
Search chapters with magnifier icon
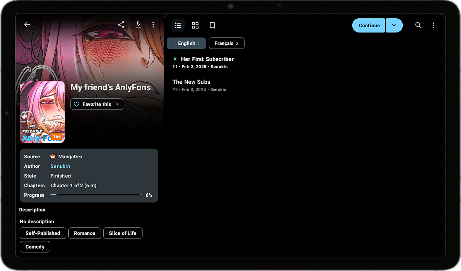[x=418, y=25]
